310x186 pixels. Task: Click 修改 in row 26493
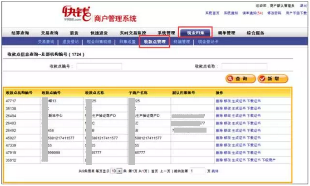coord(227,123)
